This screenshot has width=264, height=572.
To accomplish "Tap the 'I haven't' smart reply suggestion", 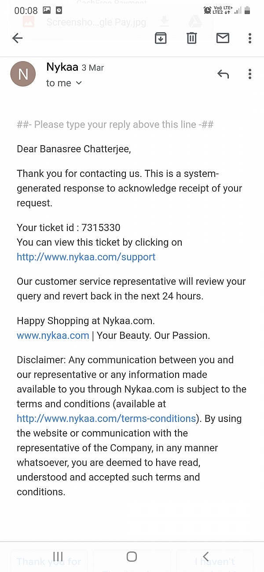I will [215, 562].
